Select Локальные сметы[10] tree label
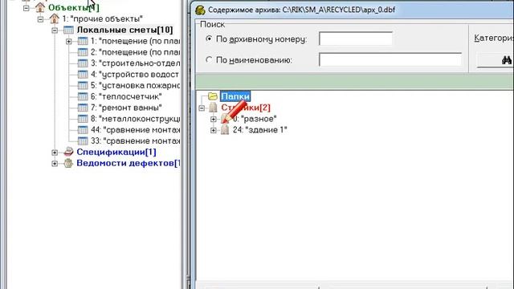Viewport: 514px width, 289px height. click(x=124, y=30)
